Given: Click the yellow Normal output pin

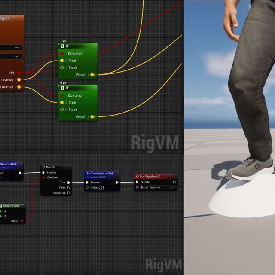Looking at the screenshot, I should coord(19,87).
